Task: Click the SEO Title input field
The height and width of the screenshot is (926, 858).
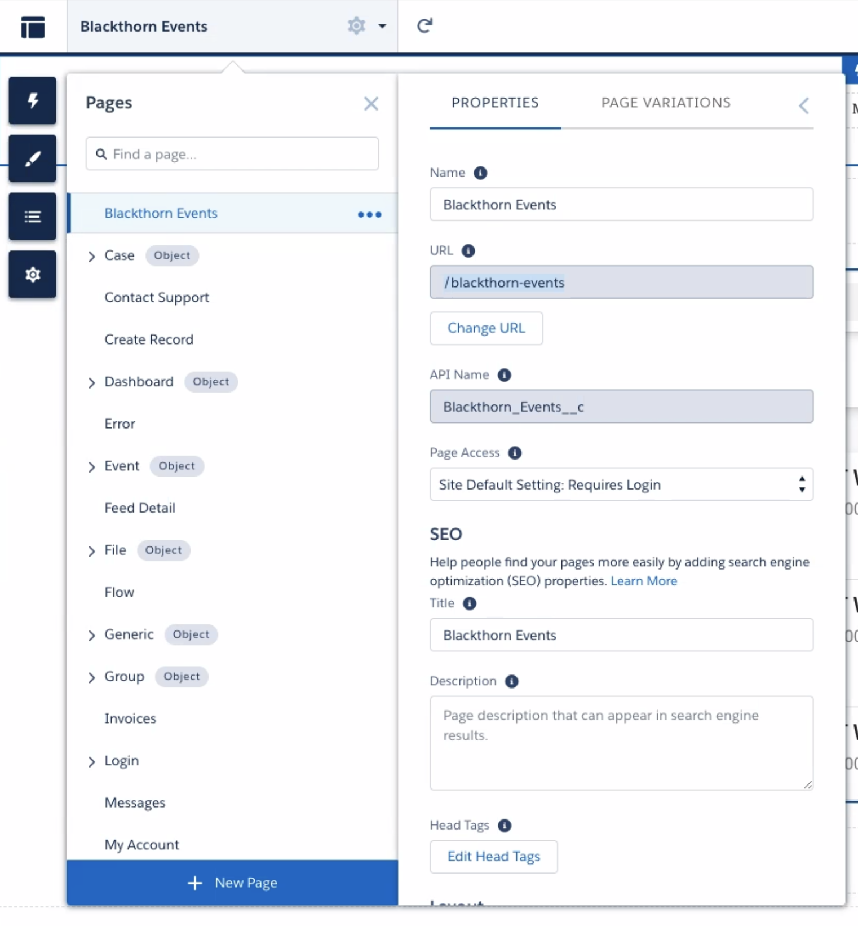Action: 621,635
